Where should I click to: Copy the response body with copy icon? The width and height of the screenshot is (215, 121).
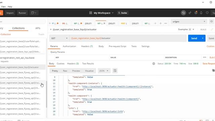coord(213,70)
